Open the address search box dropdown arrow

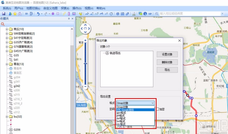pos(222,14)
